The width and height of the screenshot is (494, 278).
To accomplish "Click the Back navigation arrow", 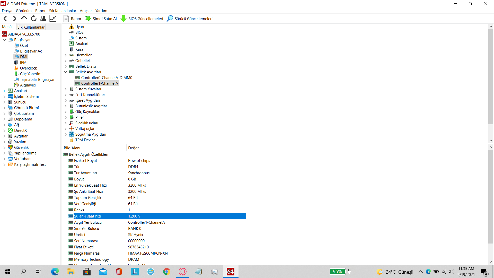I will (x=5, y=19).
